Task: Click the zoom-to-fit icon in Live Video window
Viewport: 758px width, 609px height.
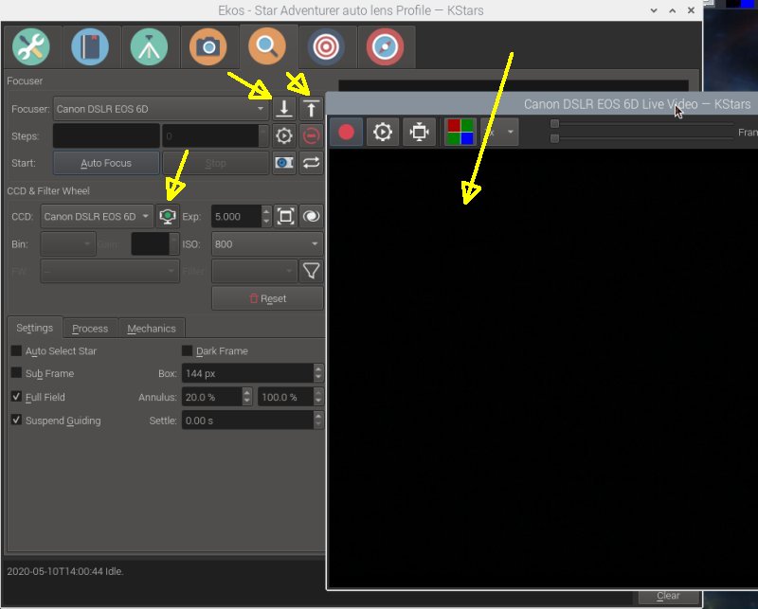Action: [419, 132]
